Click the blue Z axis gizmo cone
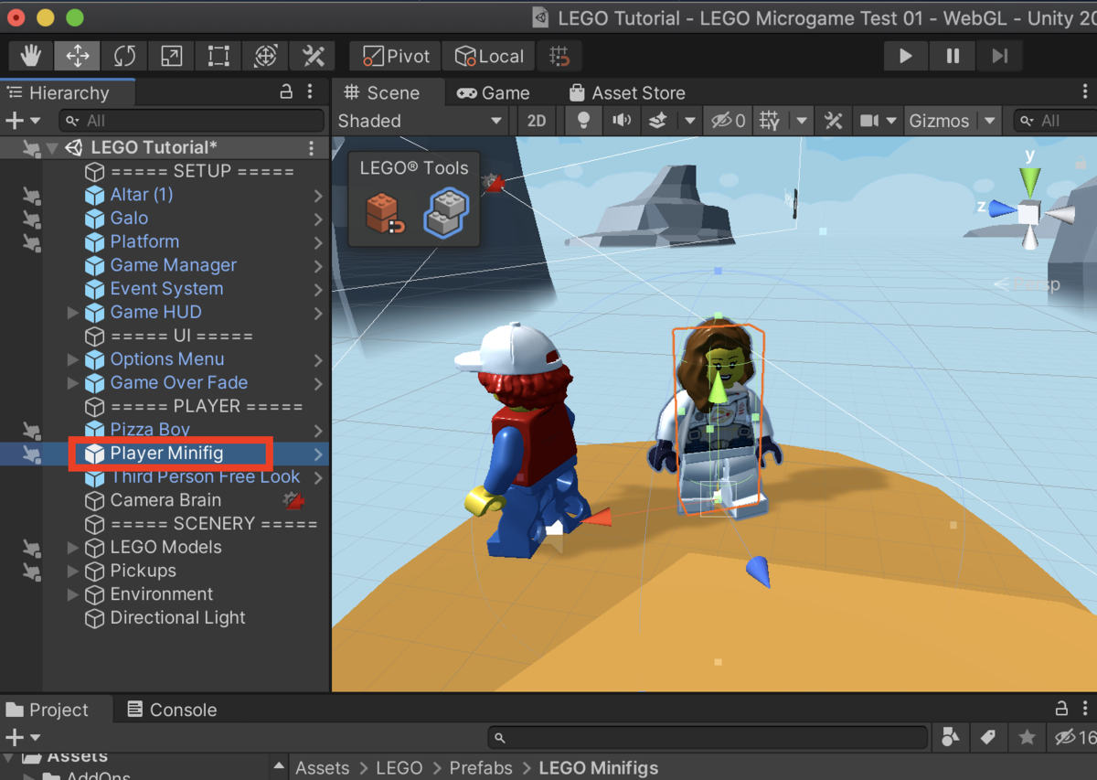 tap(1003, 209)
